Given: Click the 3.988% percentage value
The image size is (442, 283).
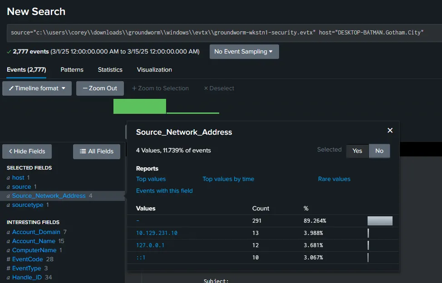Looking at the screenshot, I should pyautogui.click(x=313, y=233).
